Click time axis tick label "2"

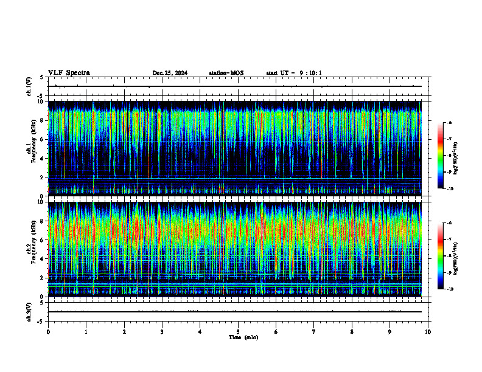click(x=124, y=332)
